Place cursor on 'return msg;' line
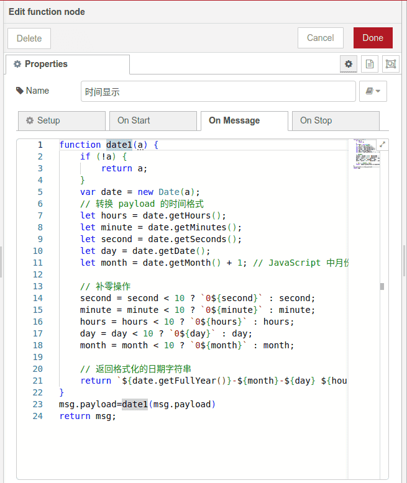This screenshot has height=483, width=407. [88, 416]
